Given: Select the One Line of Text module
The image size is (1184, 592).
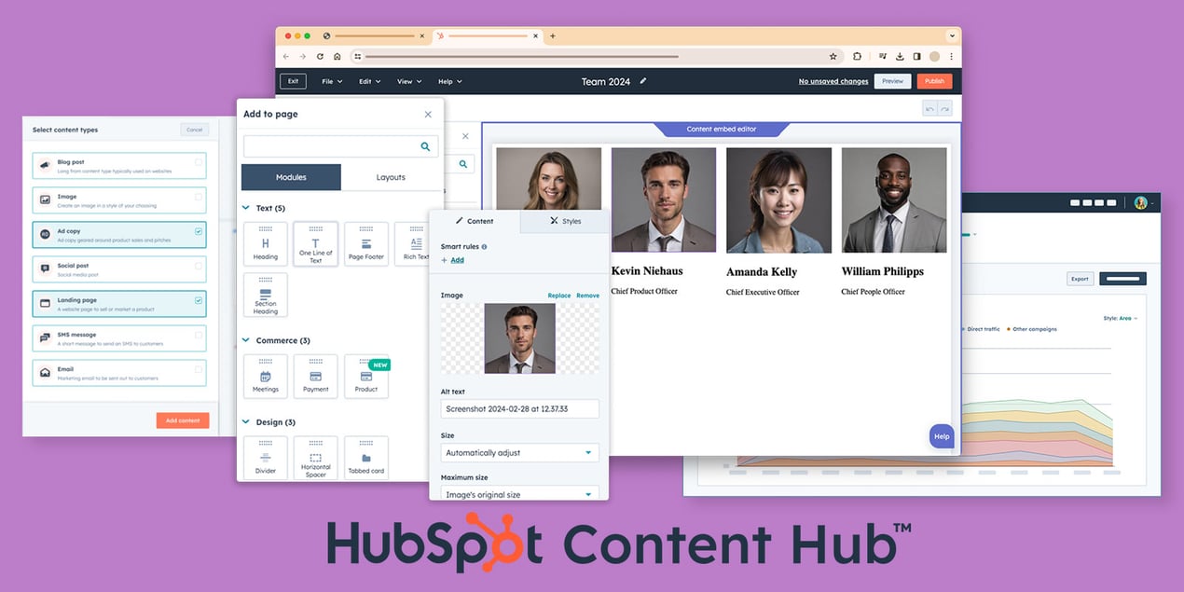Looking at the screenshot, I should click(315, 243).
